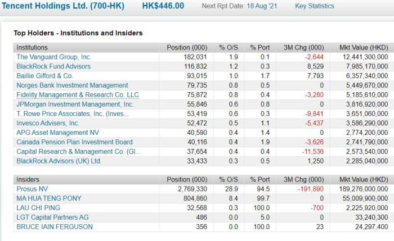
Task: Select T. Rowe Price 3M change -9,841
Action: (314, 114)
